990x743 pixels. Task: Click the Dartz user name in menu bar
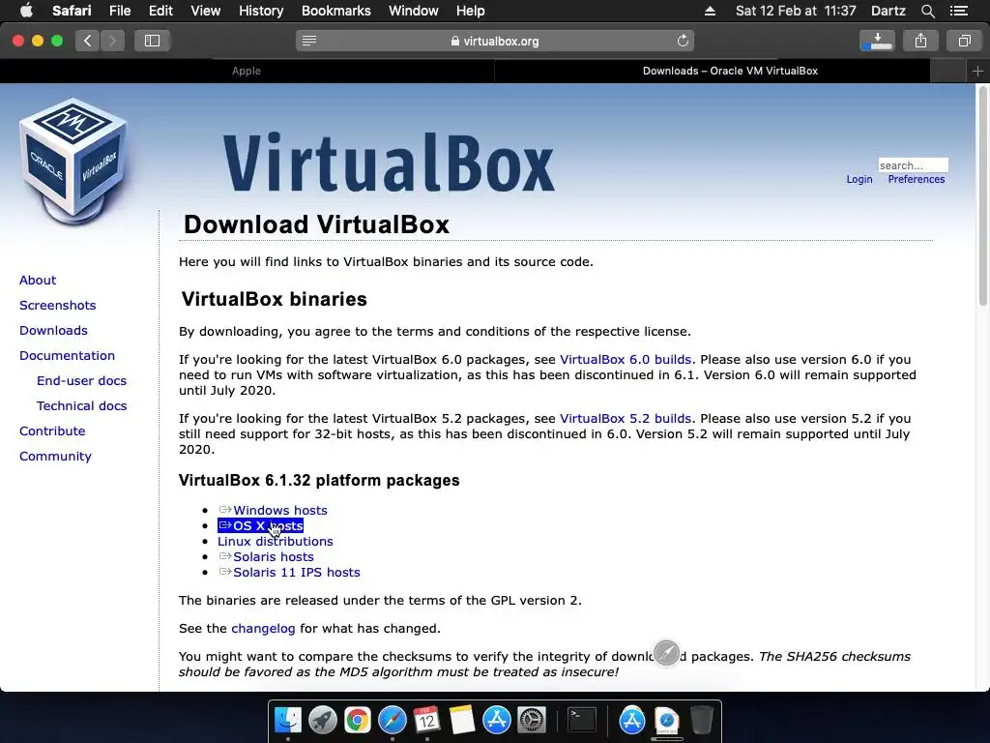tap(888, 11)
